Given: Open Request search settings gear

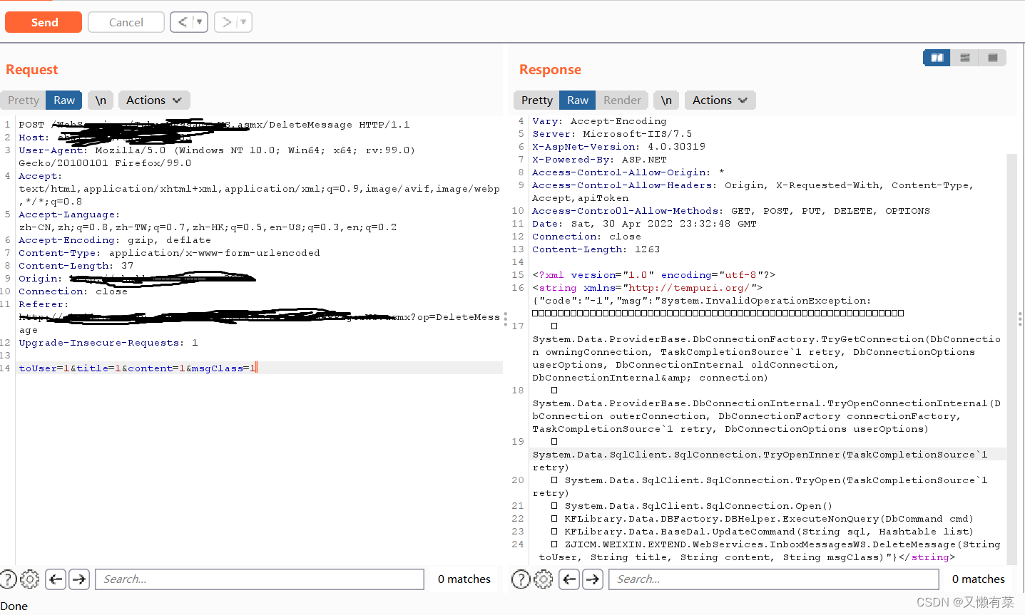Looking at the screenshot, I should [30, 579].
